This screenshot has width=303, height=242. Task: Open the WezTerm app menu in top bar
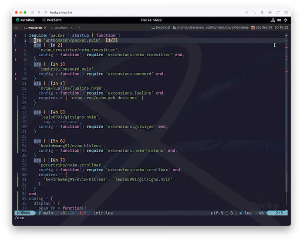[x=52, y=20]
